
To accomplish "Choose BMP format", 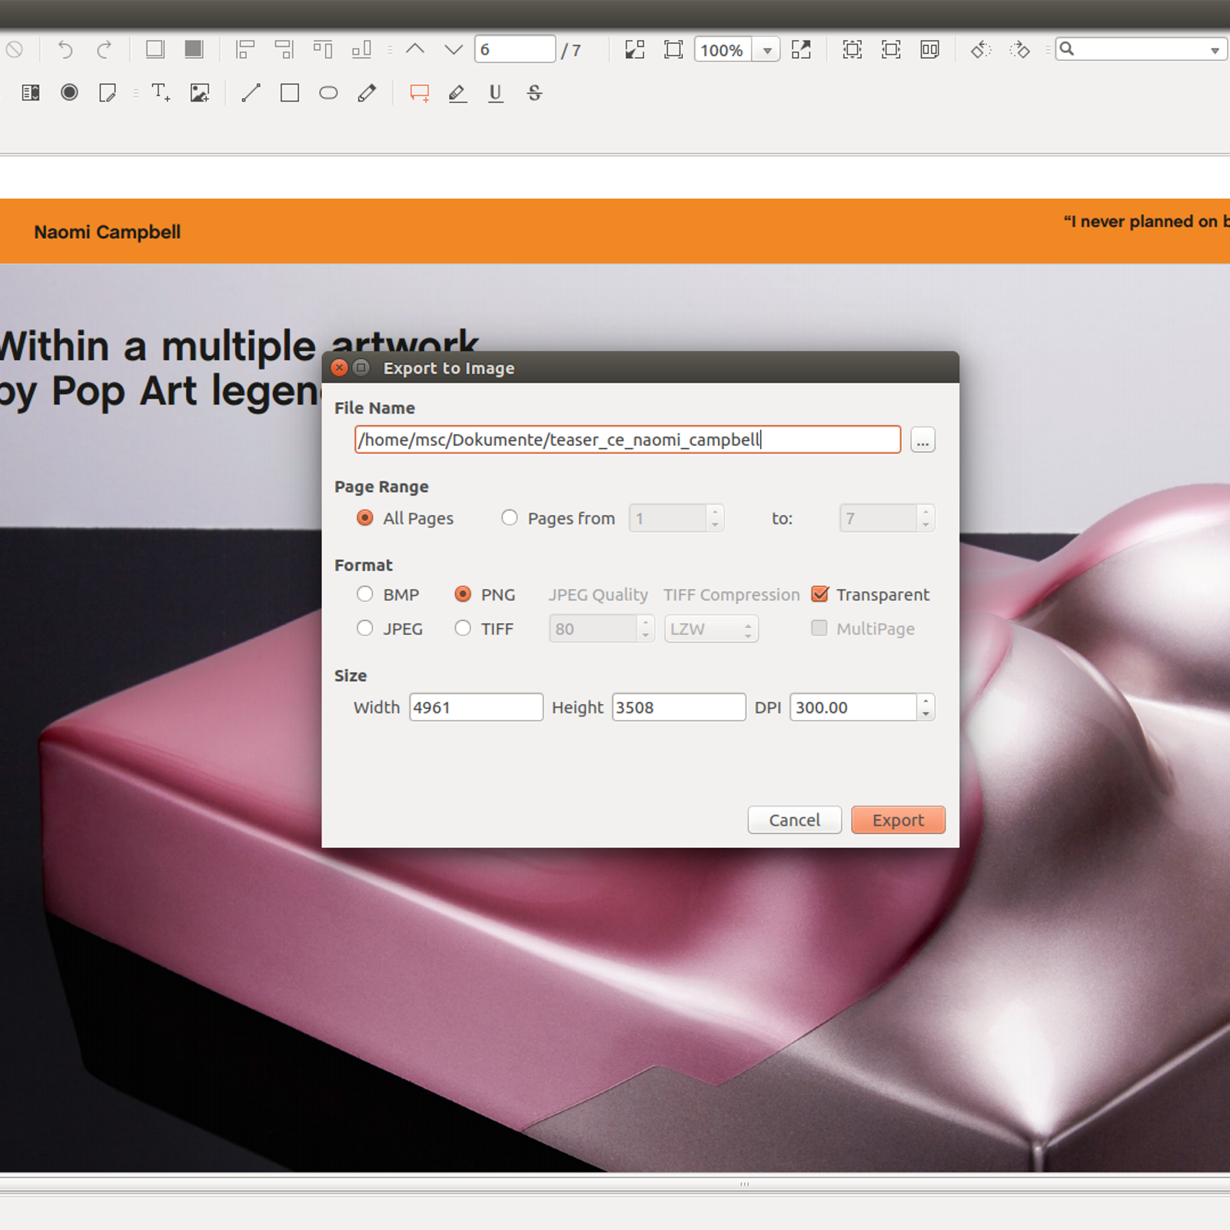I will [x=365, y=594].
